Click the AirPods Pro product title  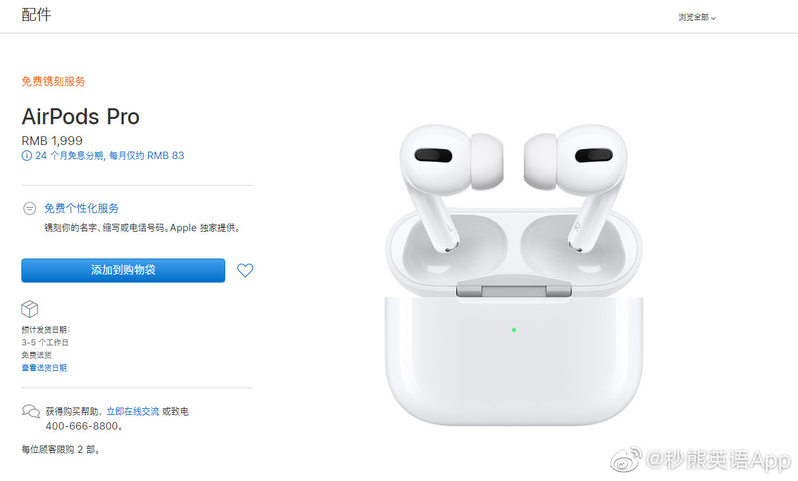click(x=80, y=116)
